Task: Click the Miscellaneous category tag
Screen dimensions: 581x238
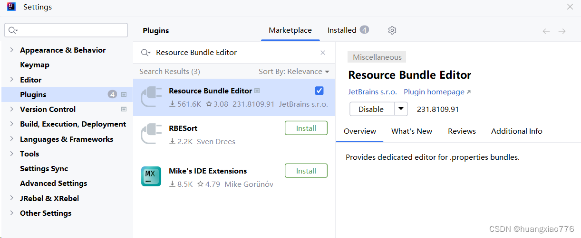Action: 377,57
